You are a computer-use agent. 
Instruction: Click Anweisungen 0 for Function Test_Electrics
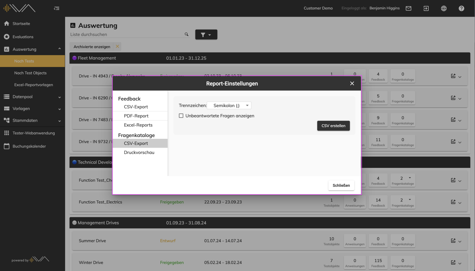[x=355, y=202]
